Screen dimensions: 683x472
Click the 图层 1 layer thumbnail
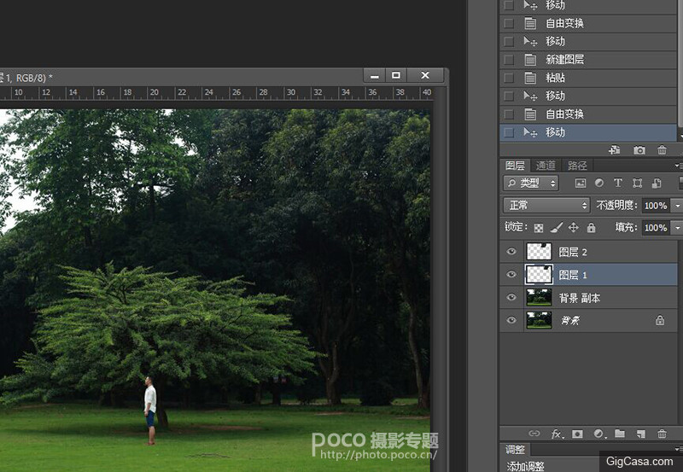pyautogui.click(x=539, y=274)
